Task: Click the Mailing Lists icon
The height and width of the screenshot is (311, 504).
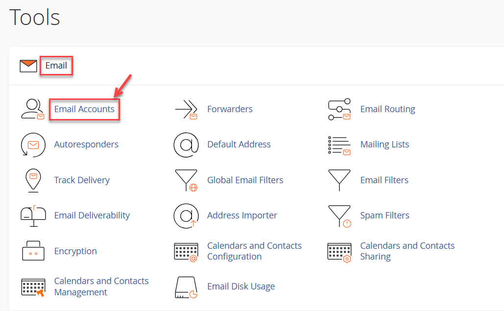Action: click(x=339, y=144)
